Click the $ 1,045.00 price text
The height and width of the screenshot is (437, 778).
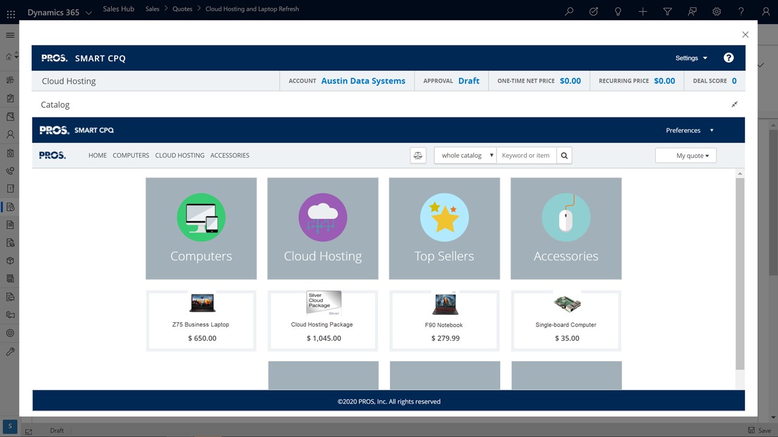point(324,338)
